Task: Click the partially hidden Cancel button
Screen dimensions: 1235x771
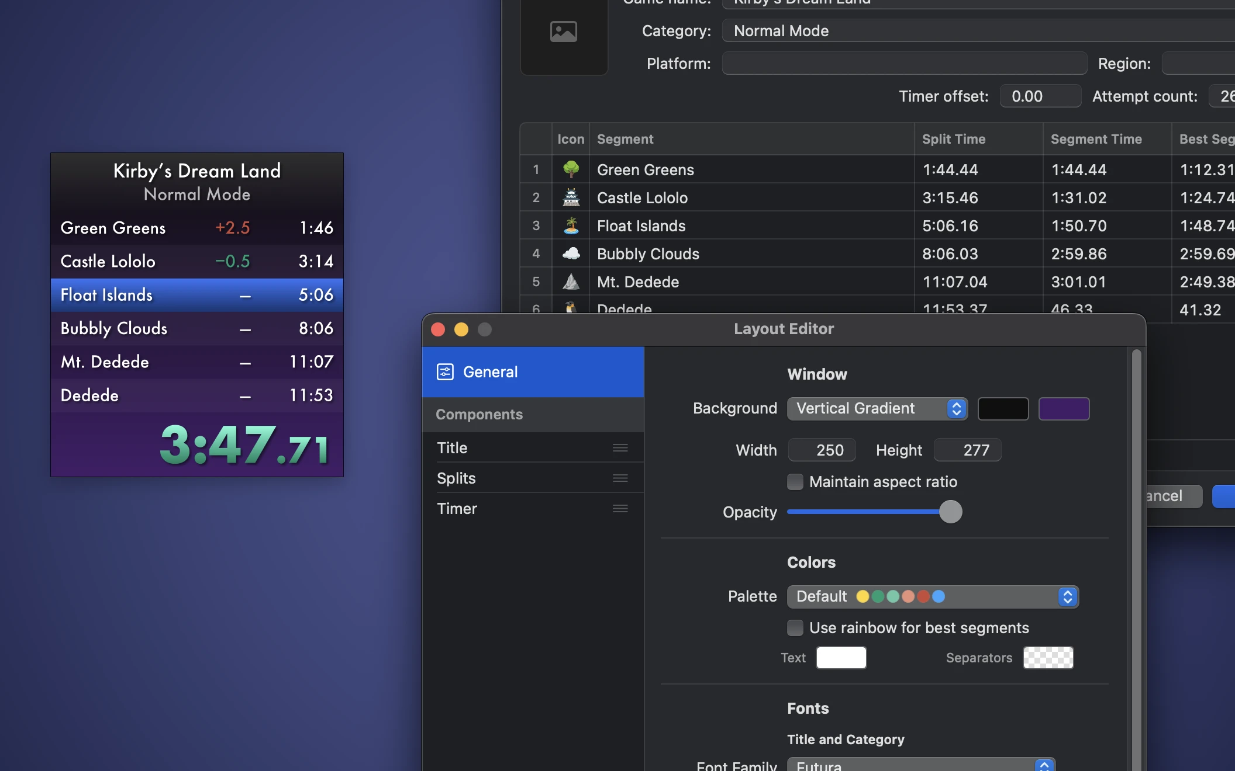Action: (1174, 496)
